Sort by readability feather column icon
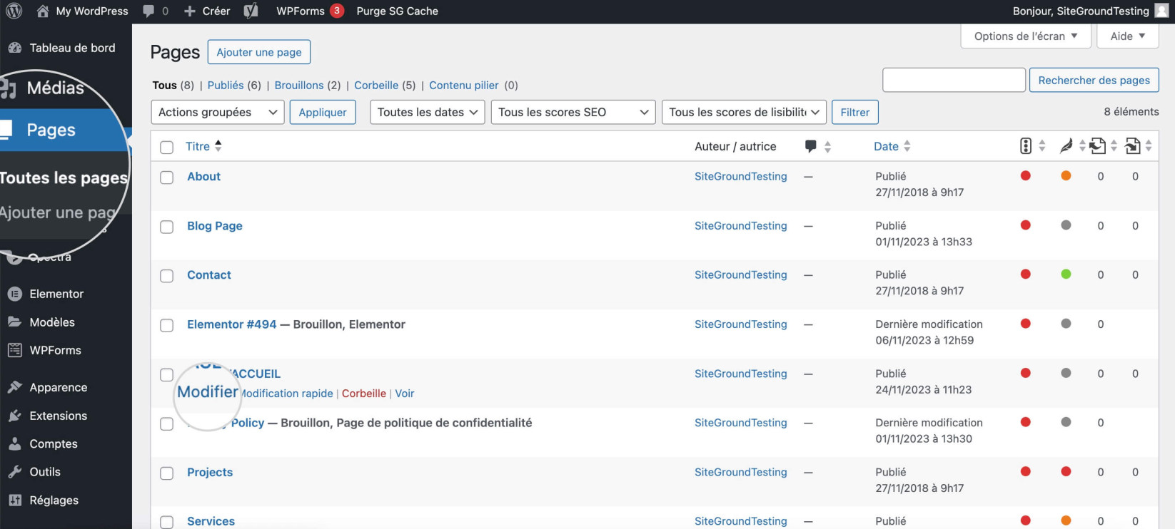1175x529 pixels. click(x=1066, y=146)
